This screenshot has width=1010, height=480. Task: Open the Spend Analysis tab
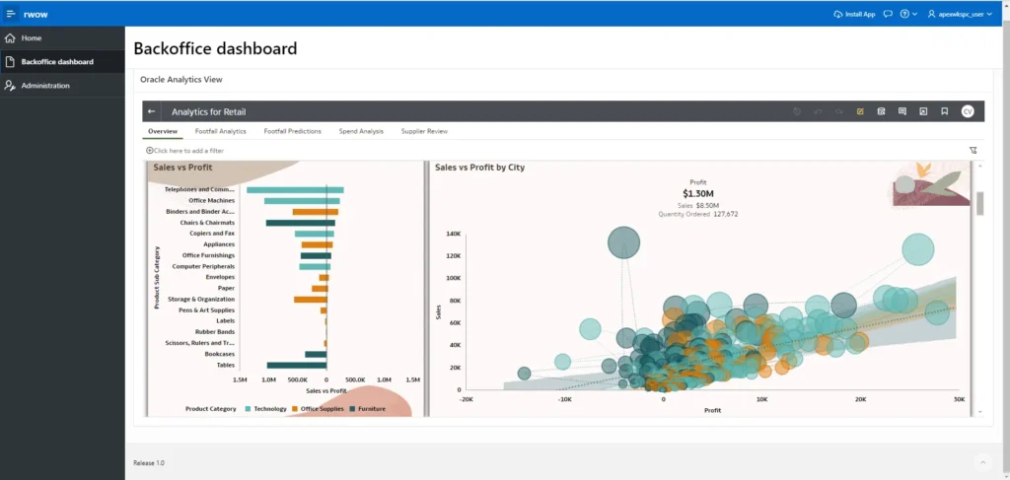coord(361,131)
